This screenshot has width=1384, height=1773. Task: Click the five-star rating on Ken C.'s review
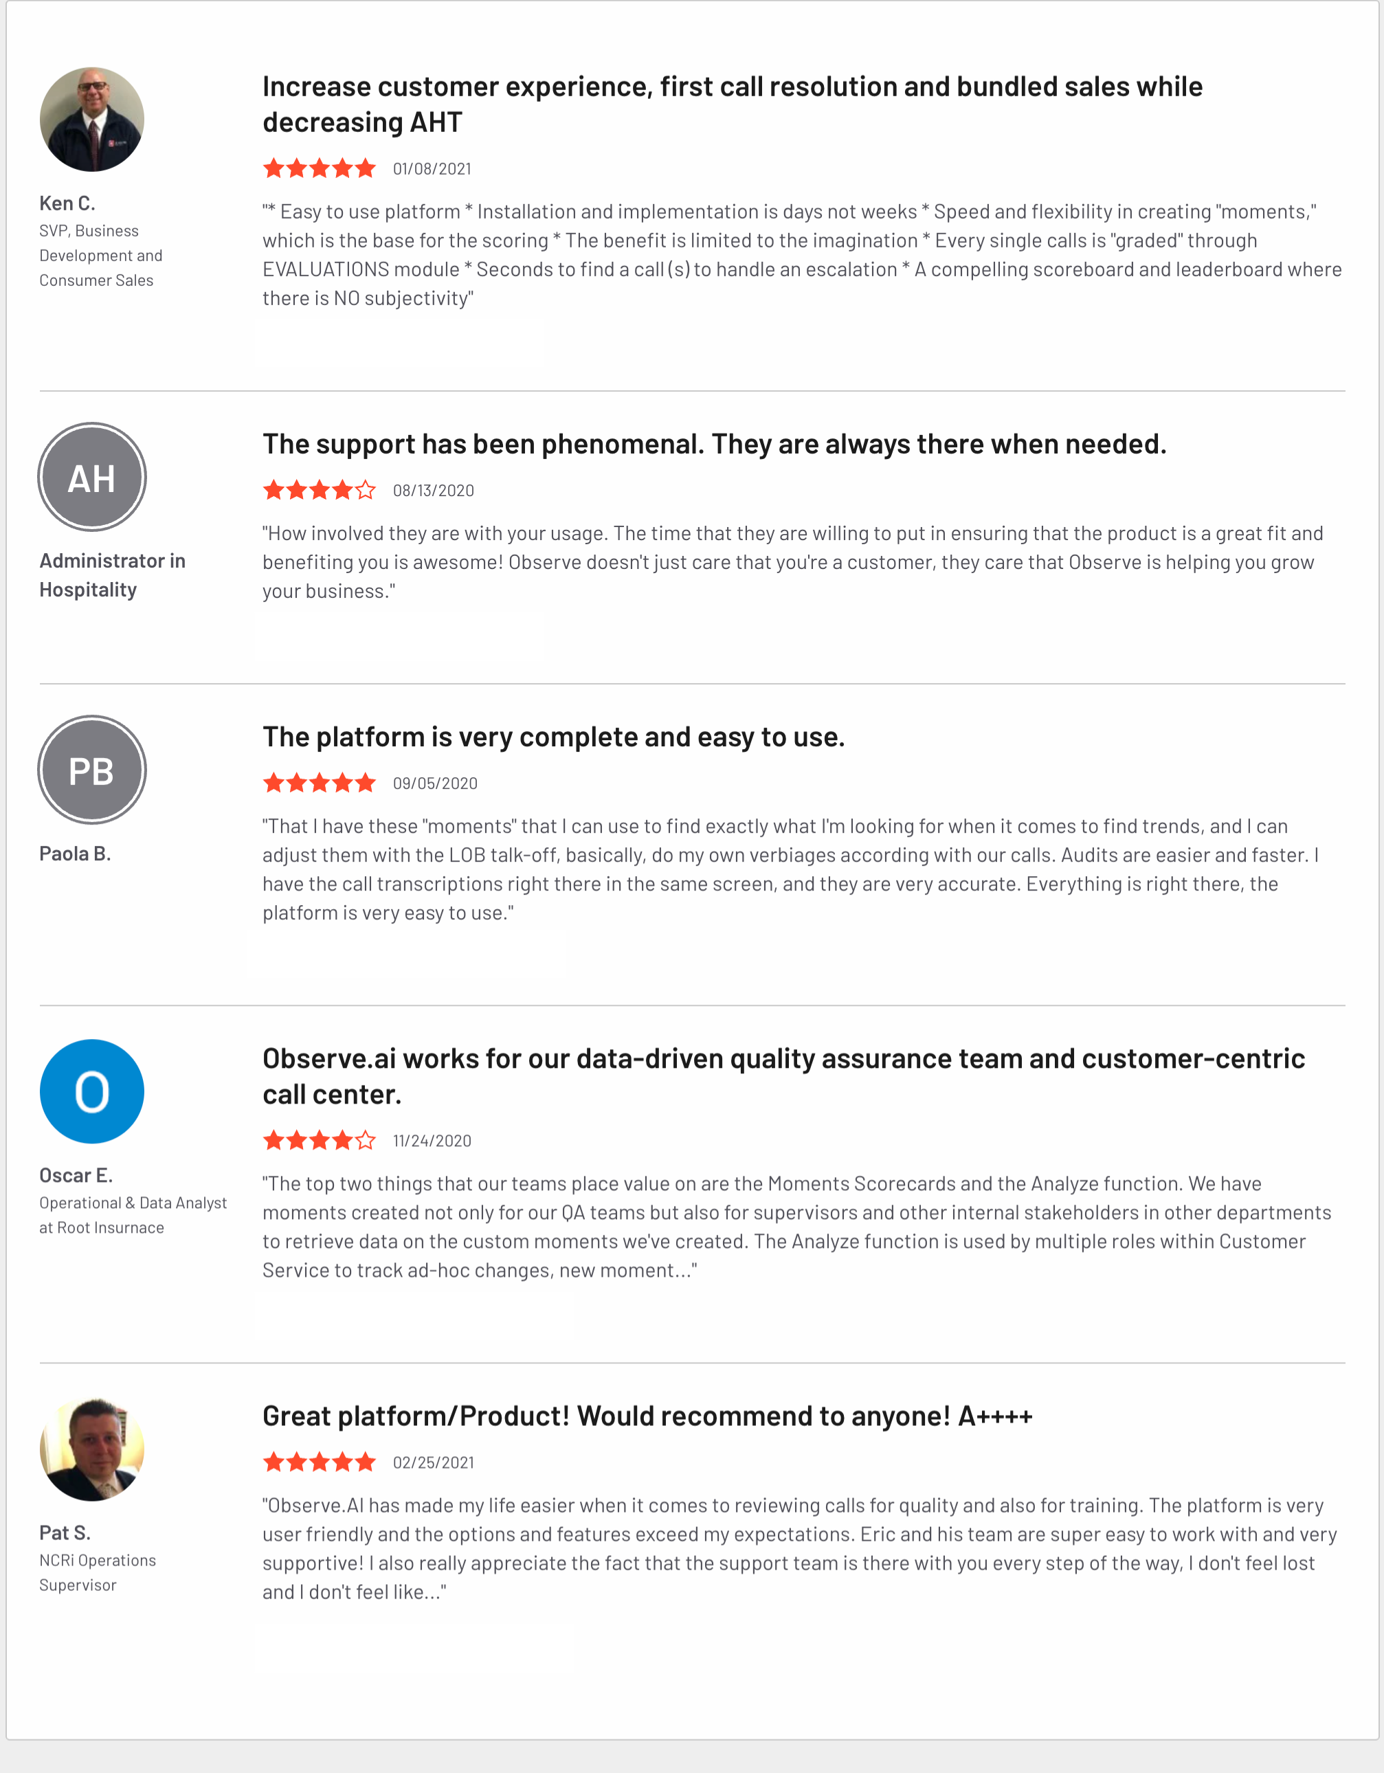click(x=320, y=169)
